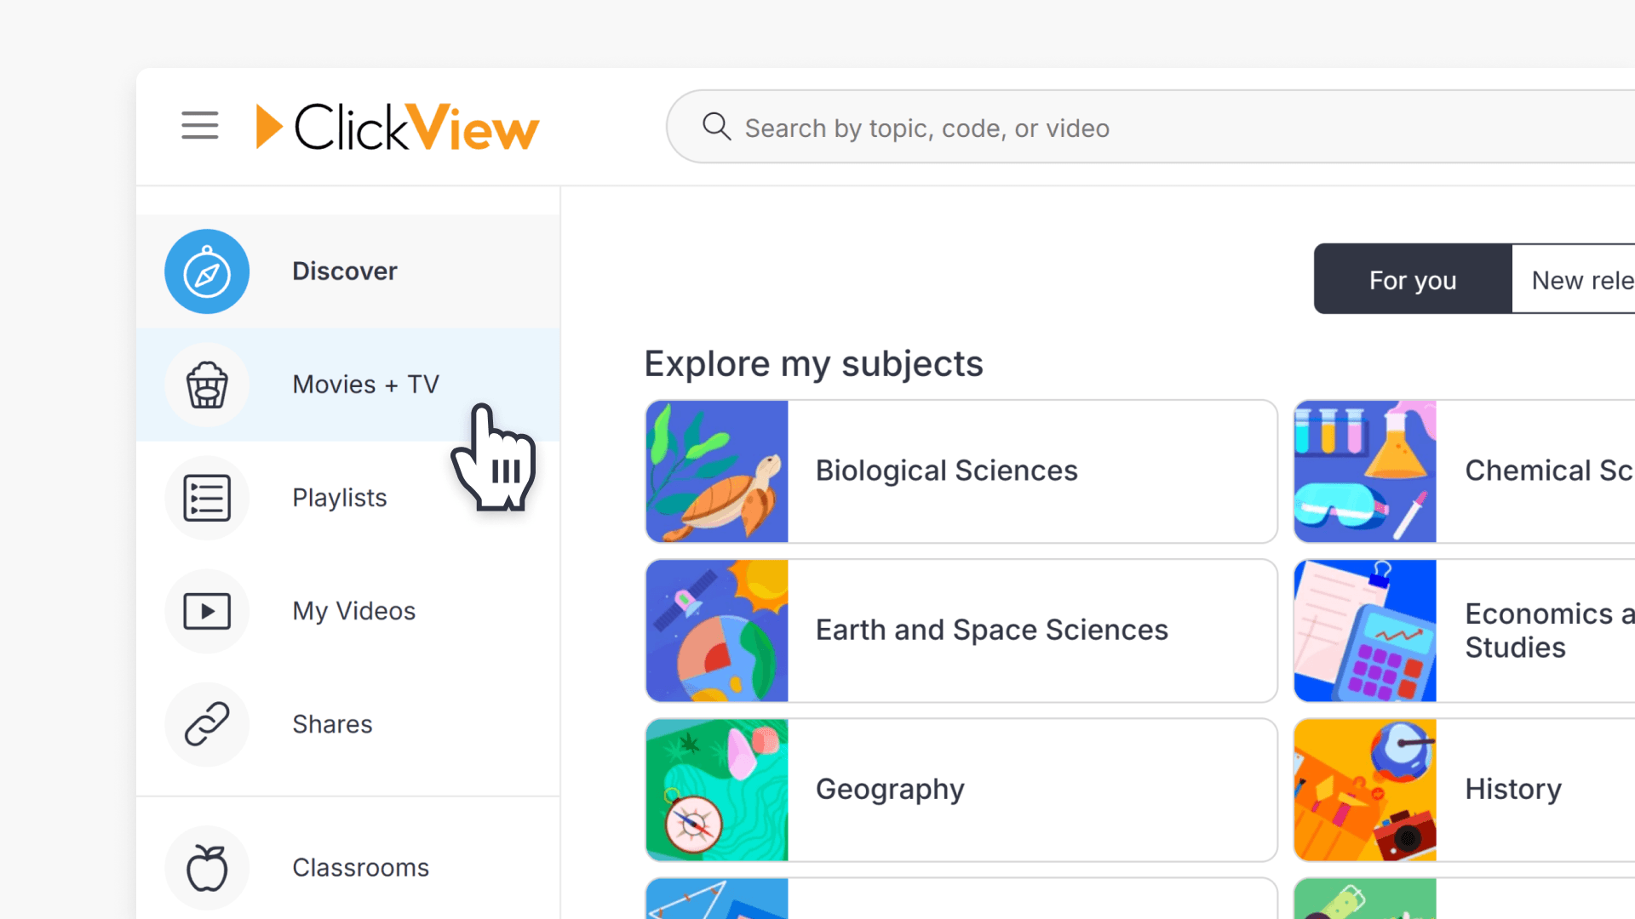
Task: Open the History subject
Action: click(x=1513, y=789)
